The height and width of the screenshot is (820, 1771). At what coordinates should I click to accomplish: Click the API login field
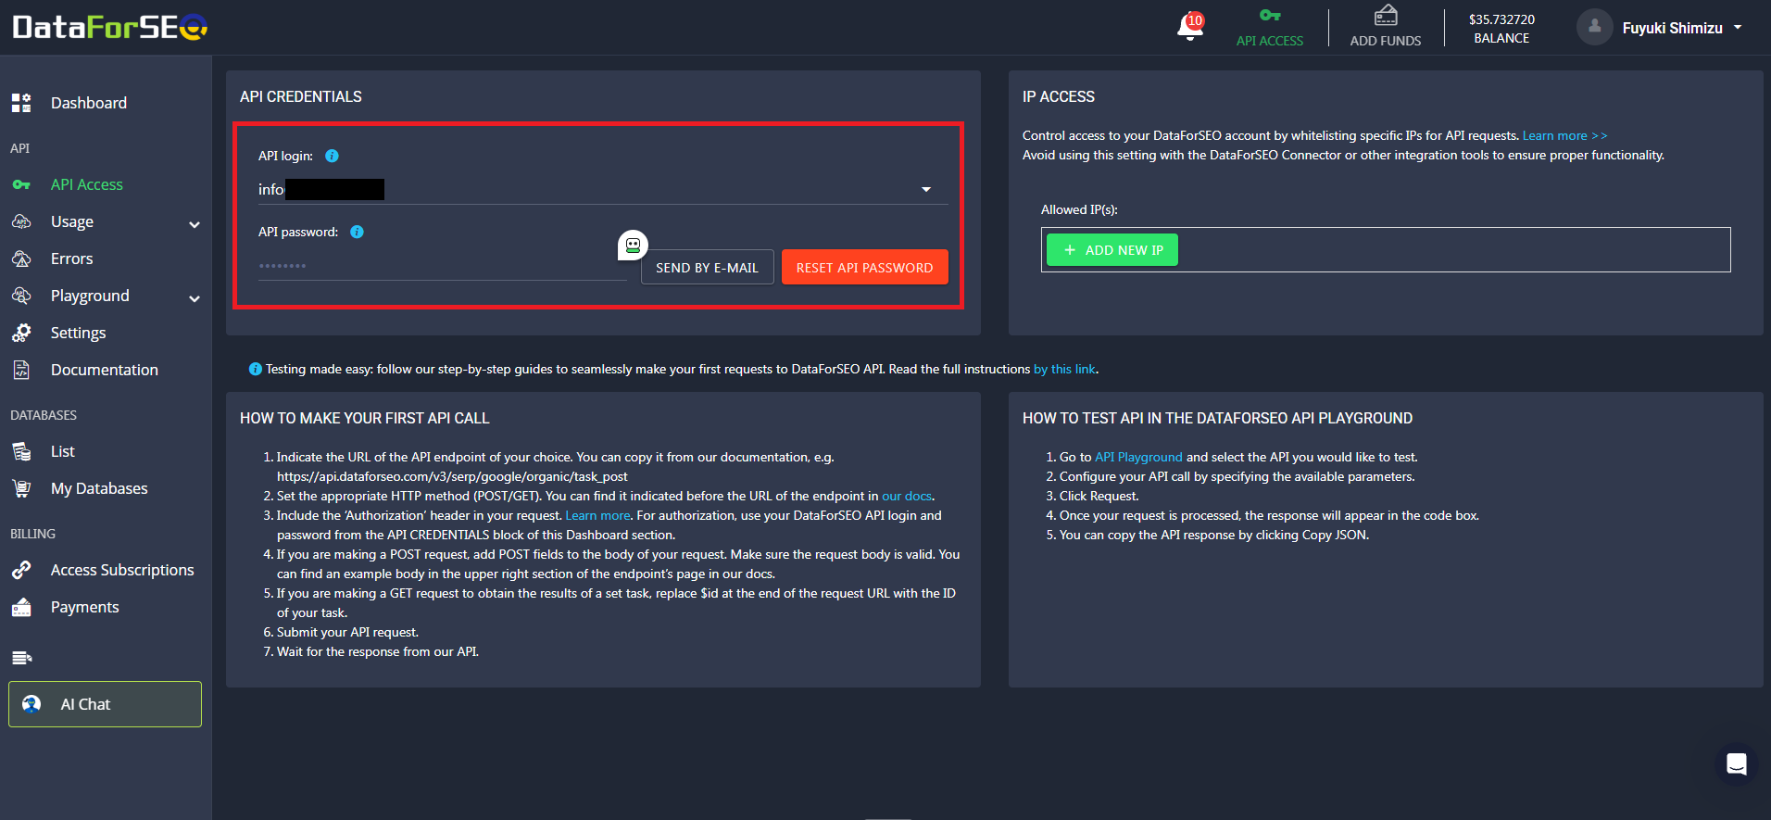coord(603,189)
